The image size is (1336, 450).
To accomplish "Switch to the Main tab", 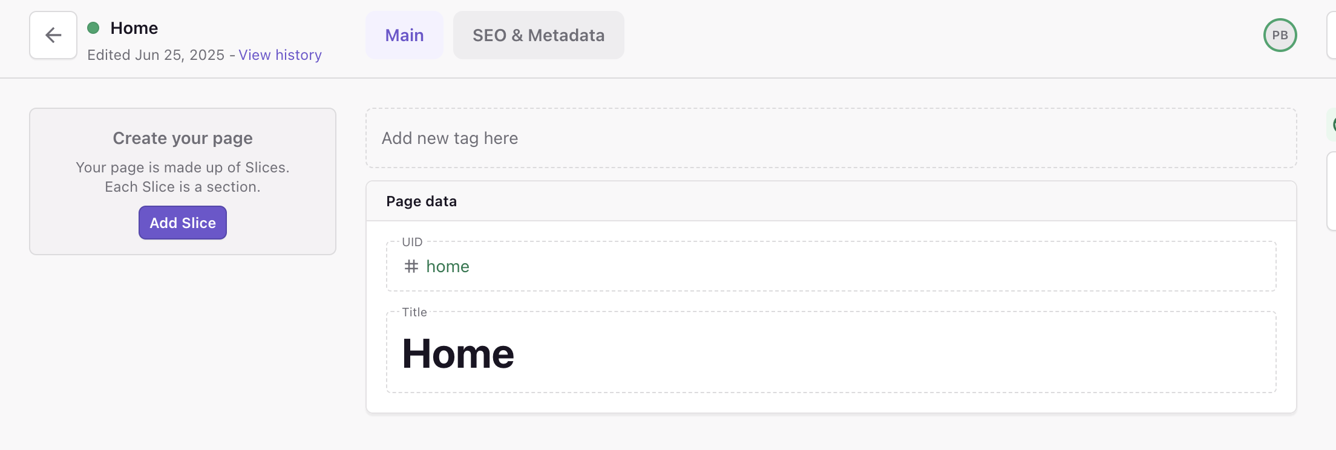I will 404,35.
